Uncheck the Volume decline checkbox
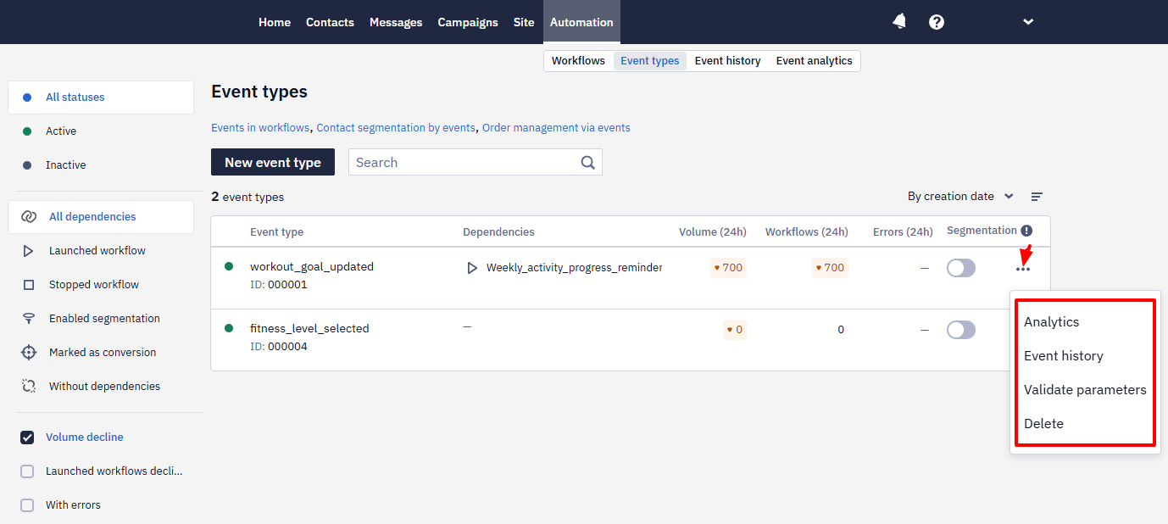This screenshot has width=1168, height=524. coord(27,438)
